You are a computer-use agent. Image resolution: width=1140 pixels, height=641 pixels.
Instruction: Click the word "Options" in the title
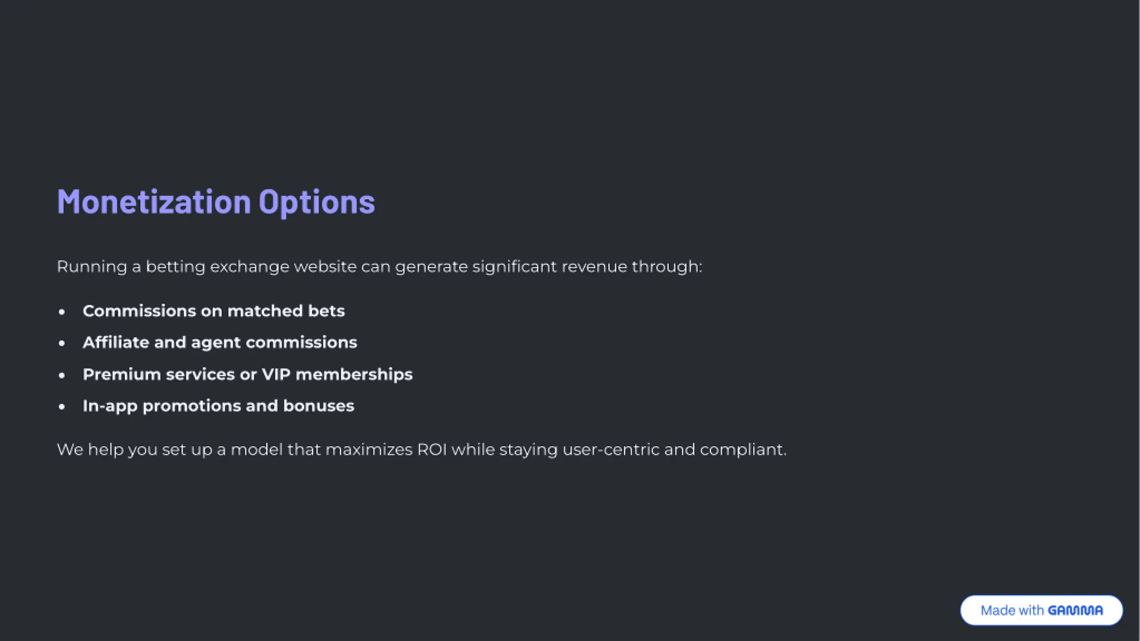point(317,202)
